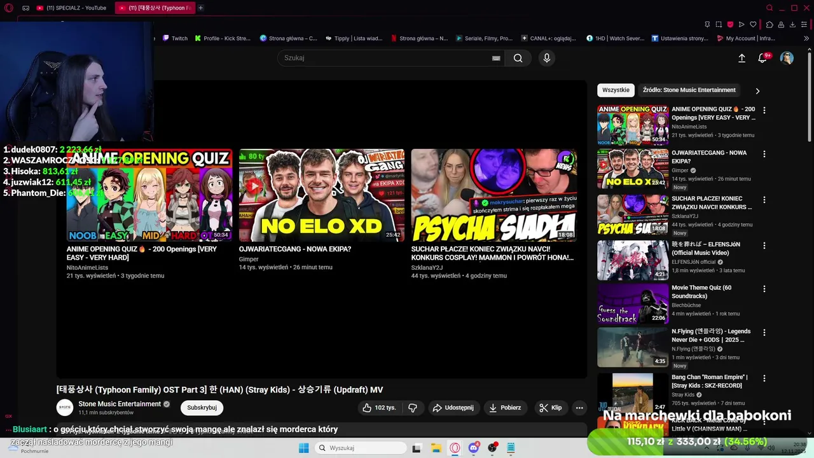The height and width of the screenshot is (458, 814).
Task: Open the easy setup sliders icon
Action: click(x=805, y=24)
